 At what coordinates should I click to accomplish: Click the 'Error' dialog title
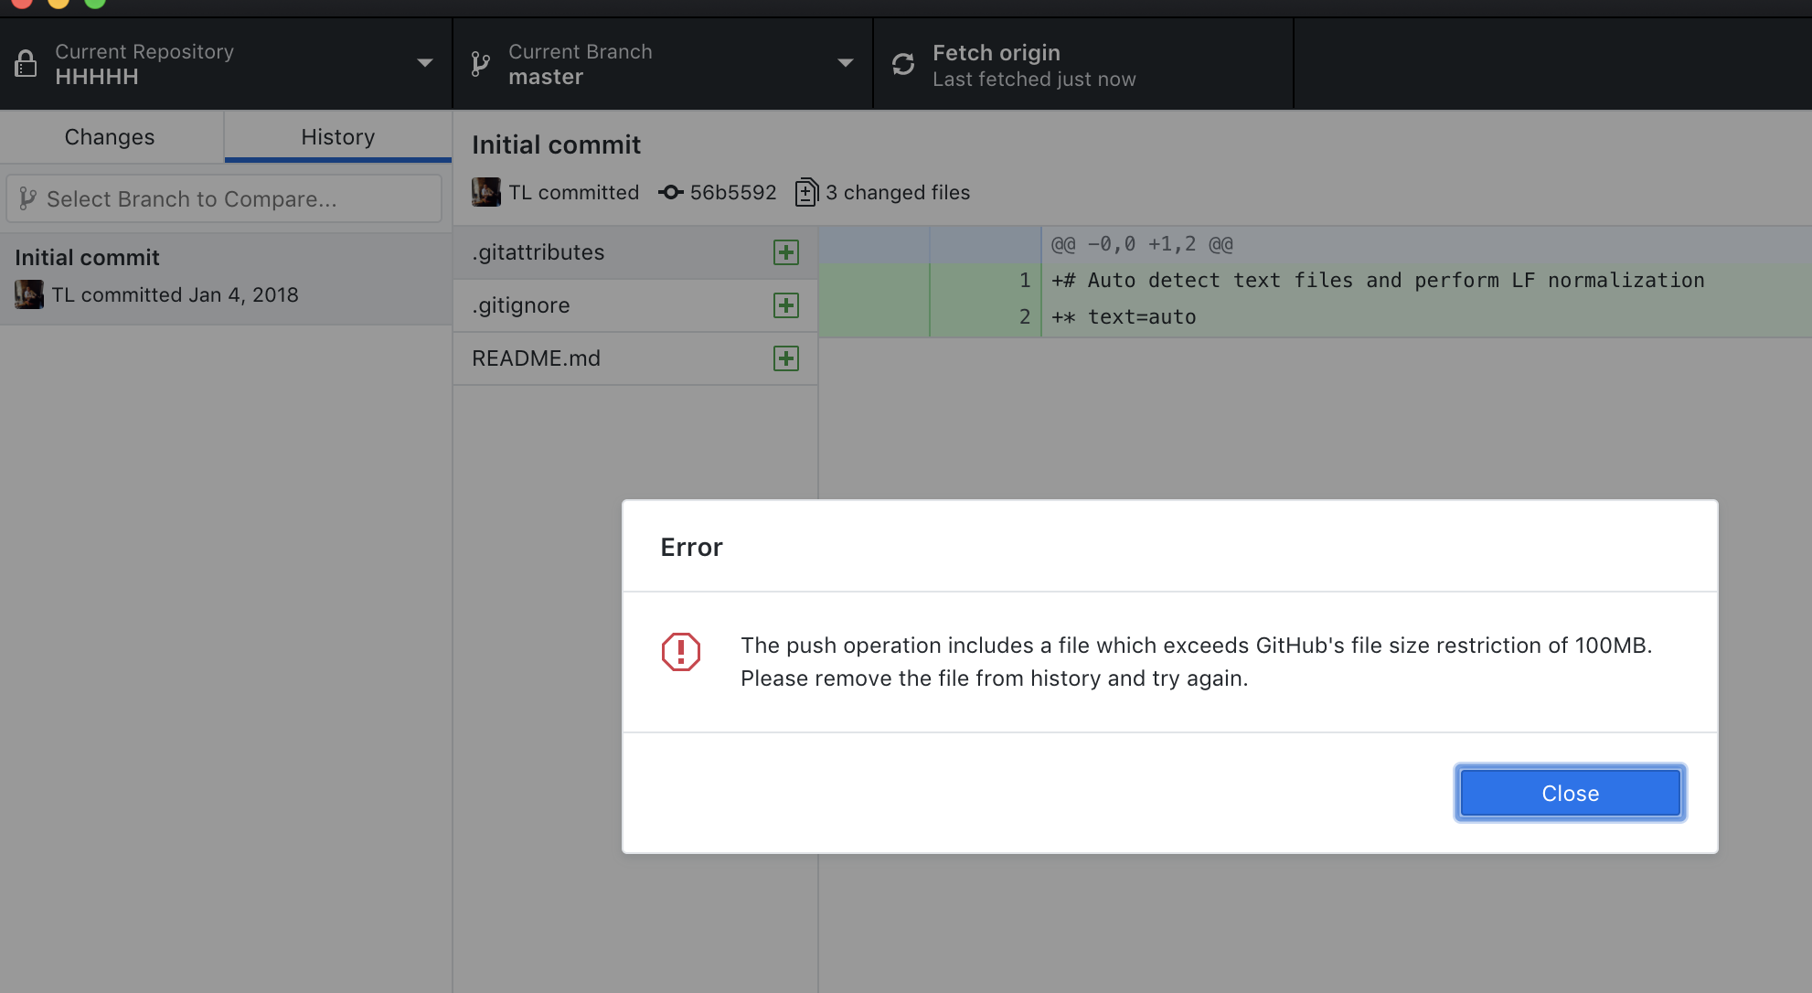[x=691, y=547]
